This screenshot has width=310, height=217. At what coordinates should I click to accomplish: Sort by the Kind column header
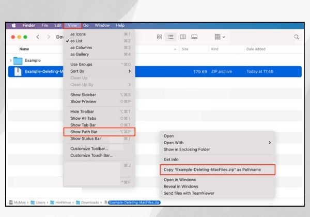click(x=215, y=49)
